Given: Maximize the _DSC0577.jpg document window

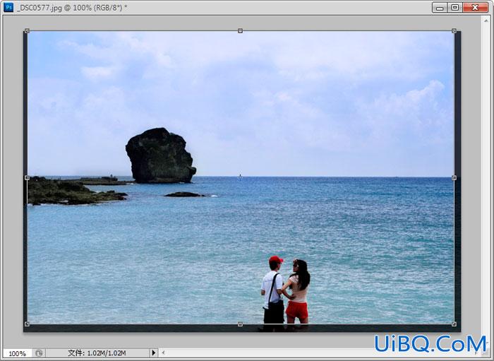Looking at the screenshot, I should click(455, 7).
